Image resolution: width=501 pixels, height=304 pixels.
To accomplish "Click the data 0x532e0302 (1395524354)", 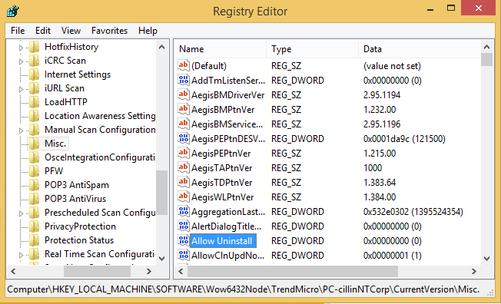I will 413,211.
